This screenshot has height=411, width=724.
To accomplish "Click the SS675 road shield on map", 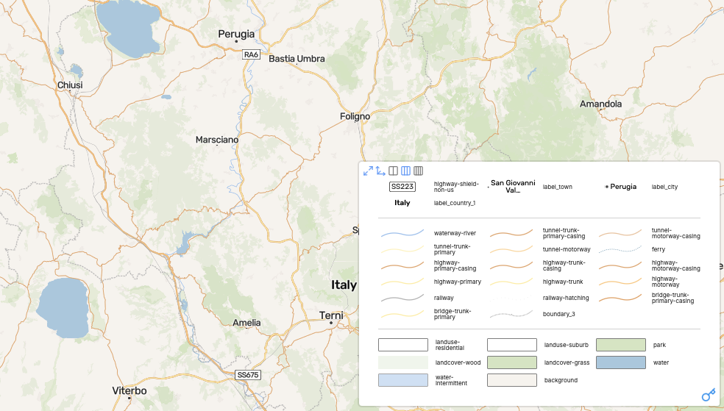I will click(x=248, y=375).
